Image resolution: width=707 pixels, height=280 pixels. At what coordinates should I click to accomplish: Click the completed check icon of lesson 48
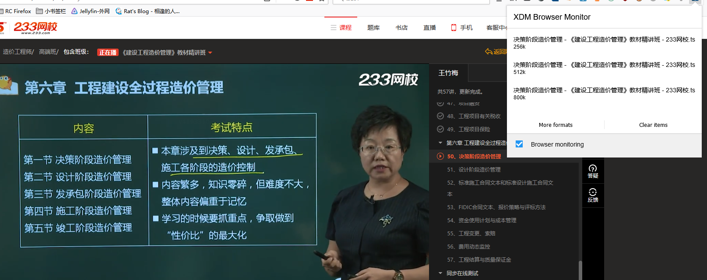coord(440,116)
